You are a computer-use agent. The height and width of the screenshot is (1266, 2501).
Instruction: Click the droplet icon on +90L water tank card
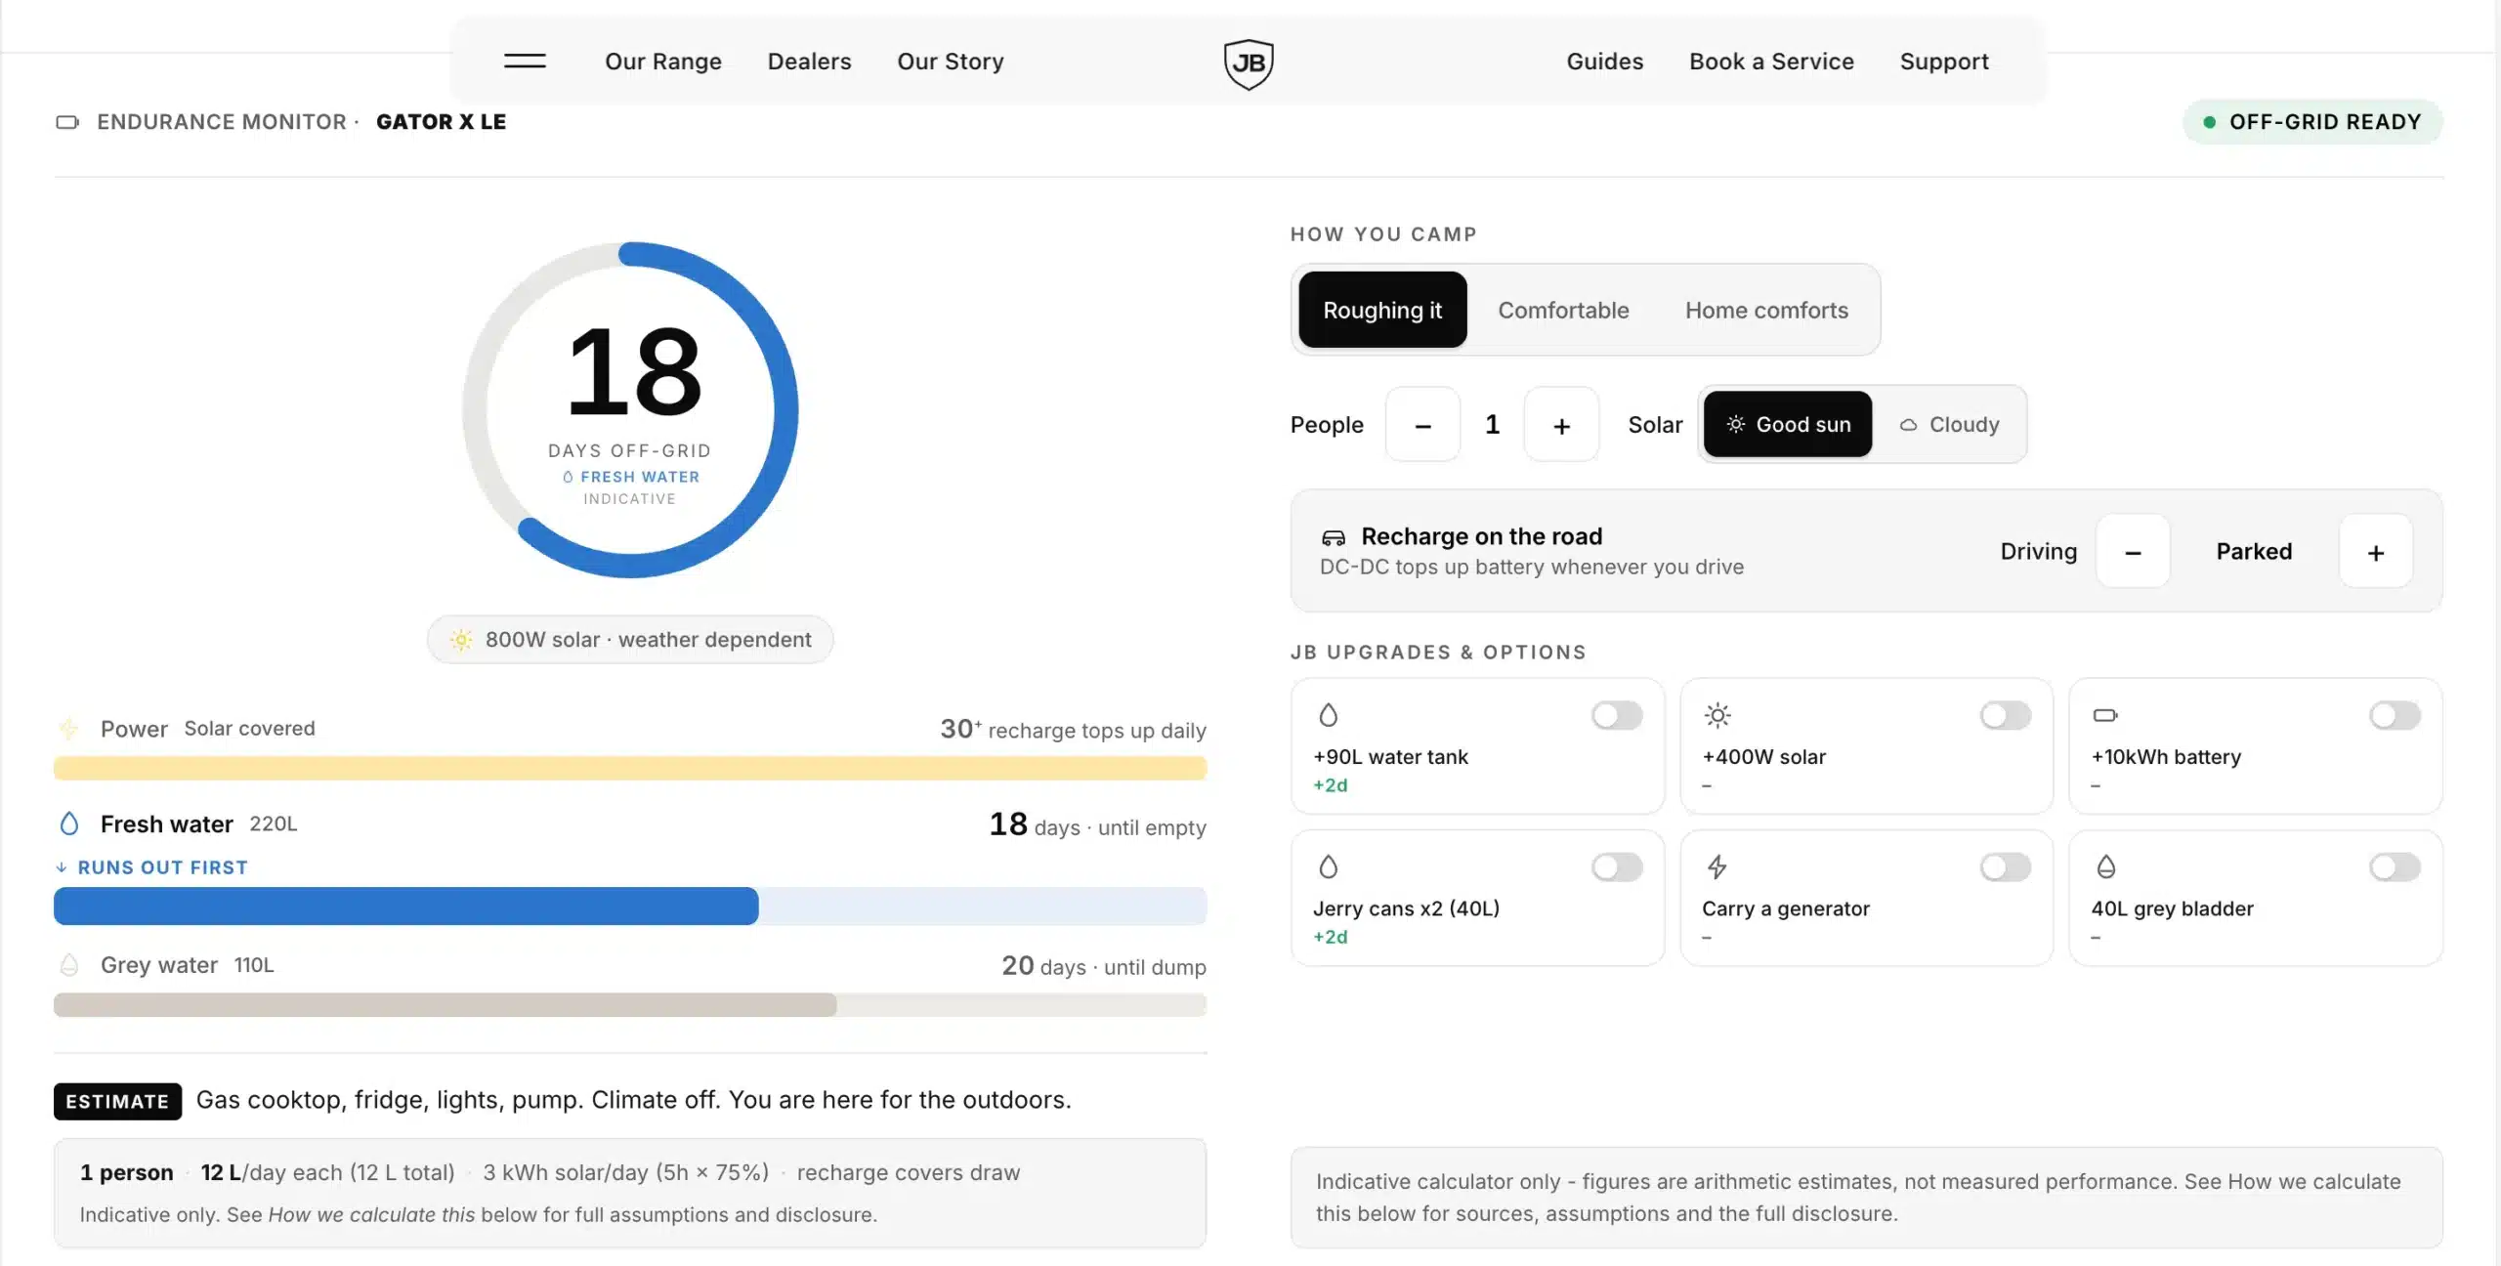coord(1328,715)
